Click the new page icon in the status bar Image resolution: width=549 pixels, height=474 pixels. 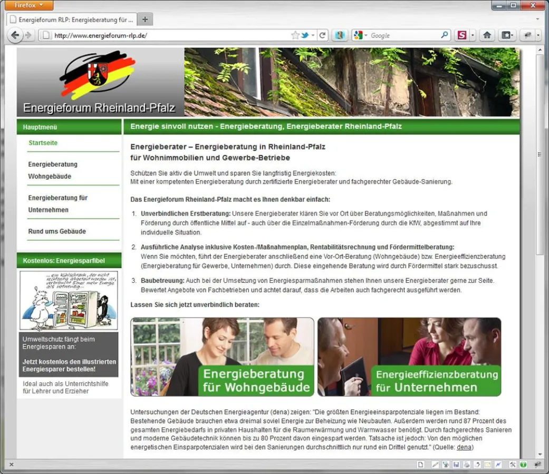pyautogui.click(x=420, y=465)
